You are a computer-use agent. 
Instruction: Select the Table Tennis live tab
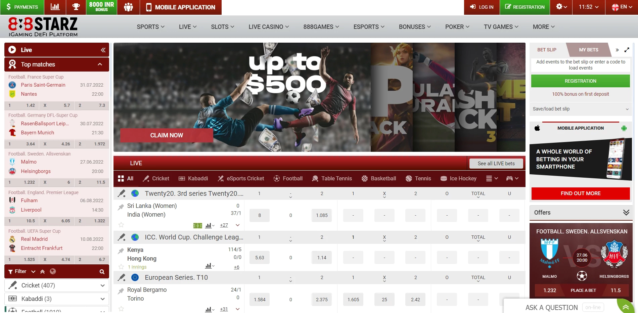(x=332, y=178)
